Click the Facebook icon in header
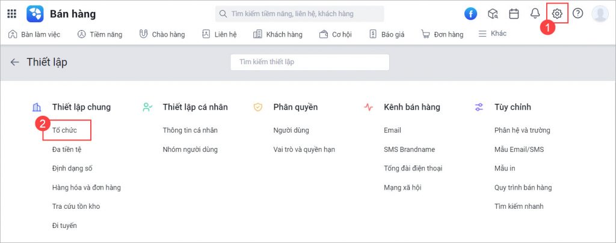 pyautogui.click(x=470, y=14)
